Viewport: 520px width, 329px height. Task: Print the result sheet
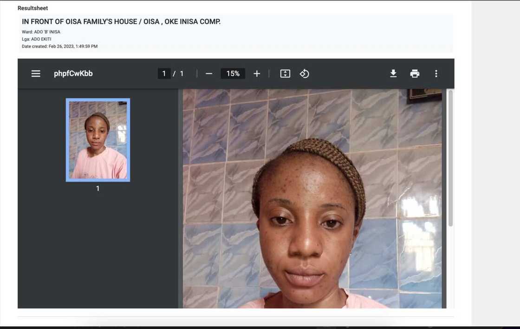click(x=415, y=73)
